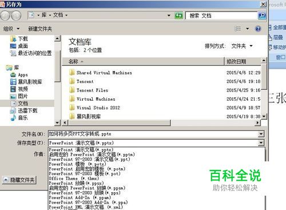Click sidebar scrollbar down arrow

(57, 122)
